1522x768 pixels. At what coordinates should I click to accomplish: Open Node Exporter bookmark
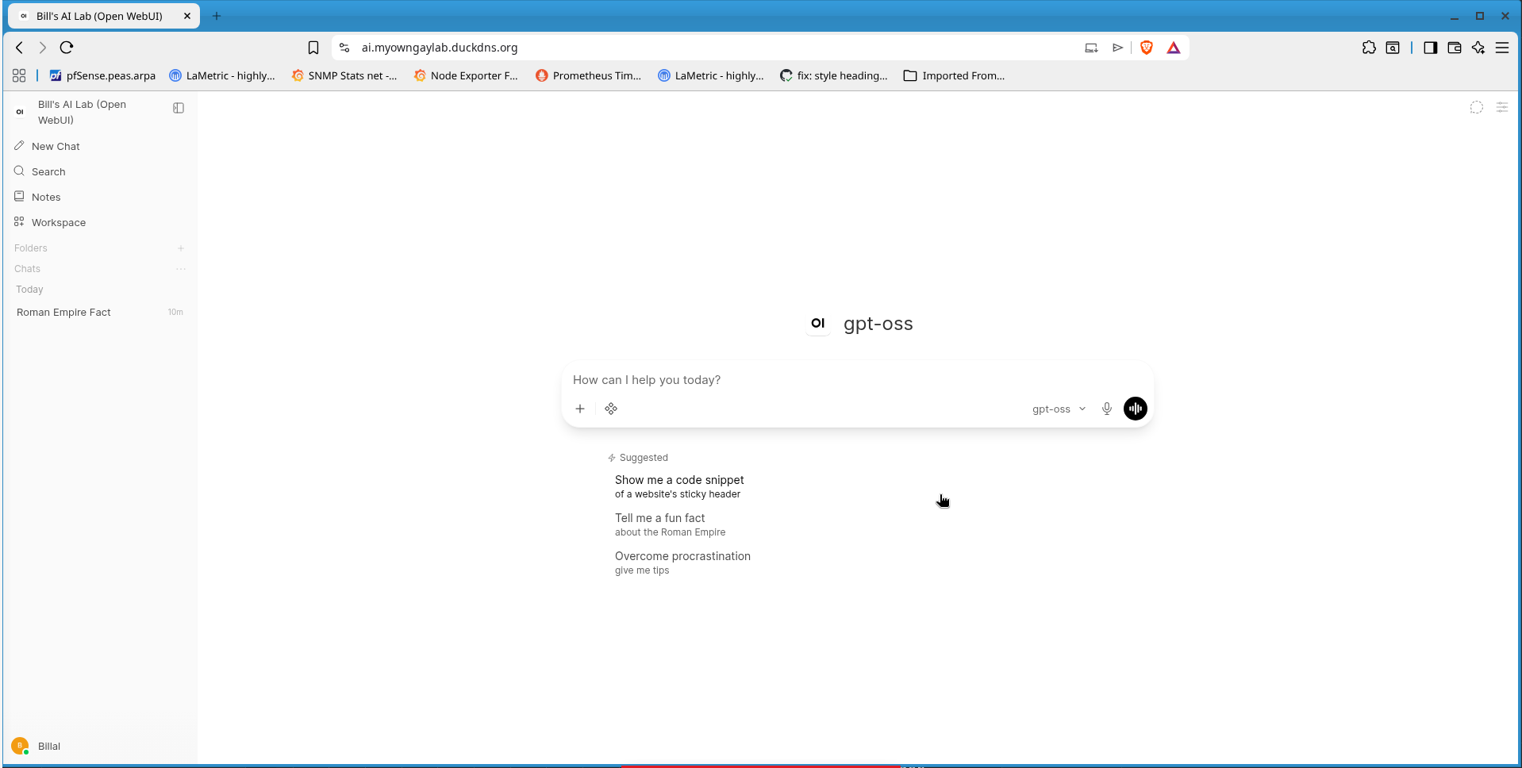pos(466,75)
